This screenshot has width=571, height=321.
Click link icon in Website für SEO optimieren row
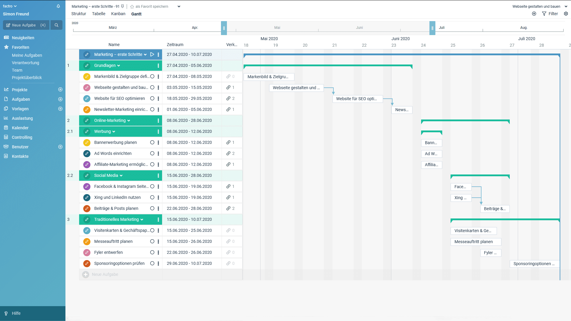[x=228, y=98]
